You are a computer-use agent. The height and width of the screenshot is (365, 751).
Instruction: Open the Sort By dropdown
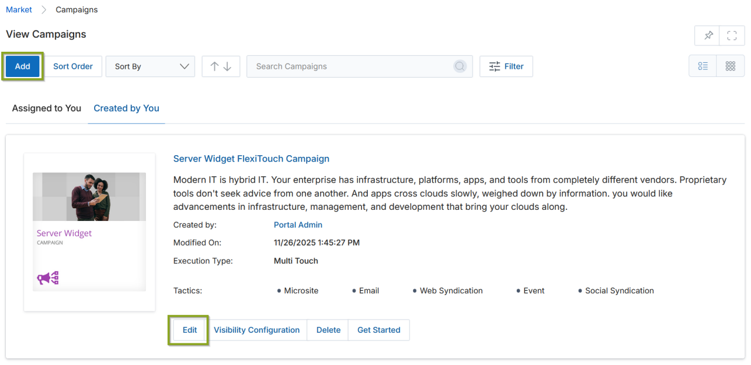click(150, 66)
